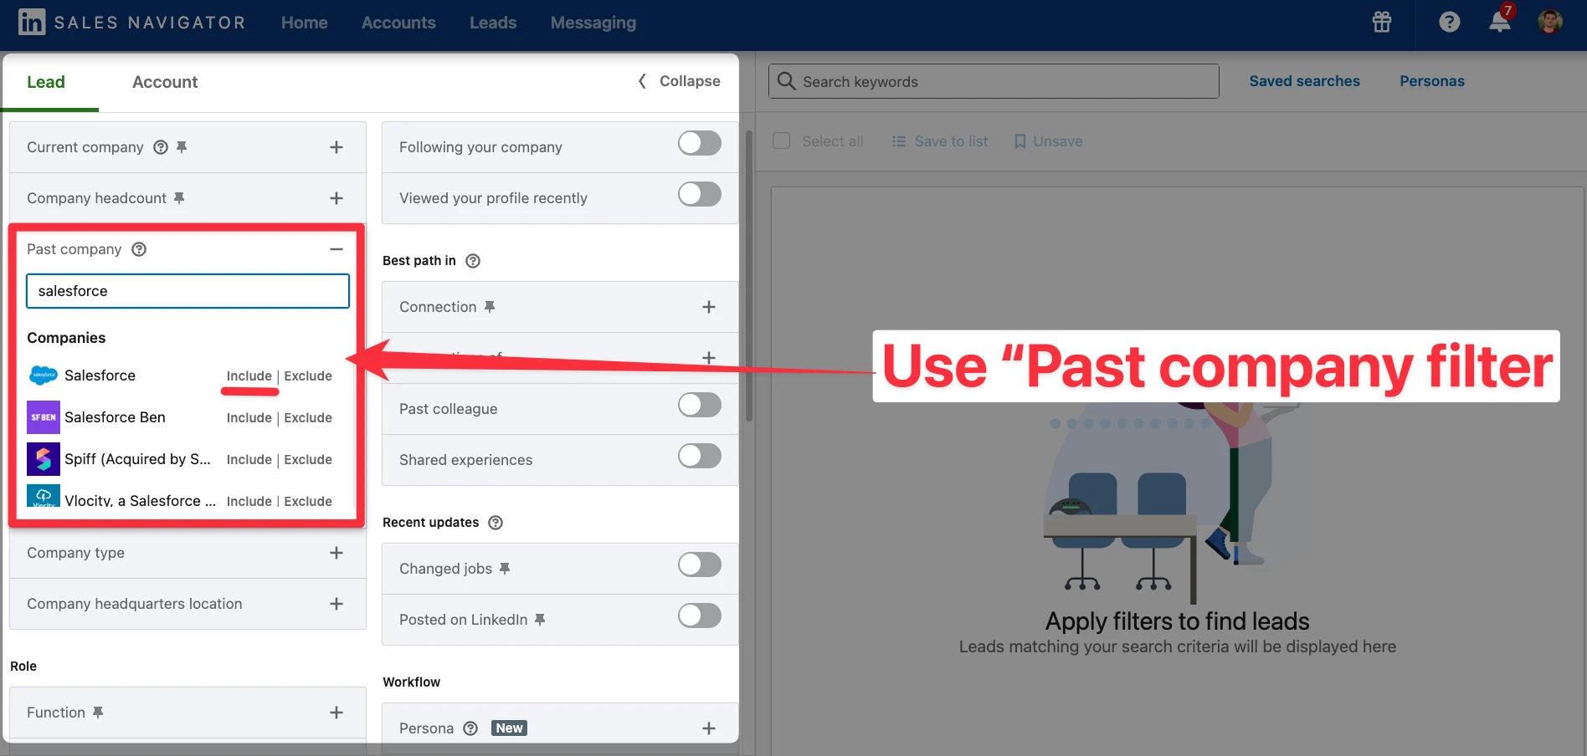Toggle Viewed your profile recently switch
Image resolution: width=1587 pixels, height=756 pixels.
(700, 195)
